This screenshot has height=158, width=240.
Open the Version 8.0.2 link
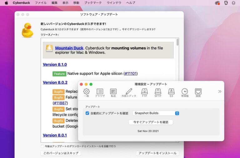pos(55,83)
